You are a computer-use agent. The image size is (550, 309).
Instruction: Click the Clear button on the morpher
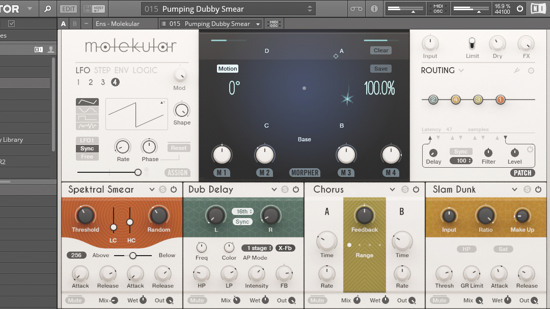[380, 50]
